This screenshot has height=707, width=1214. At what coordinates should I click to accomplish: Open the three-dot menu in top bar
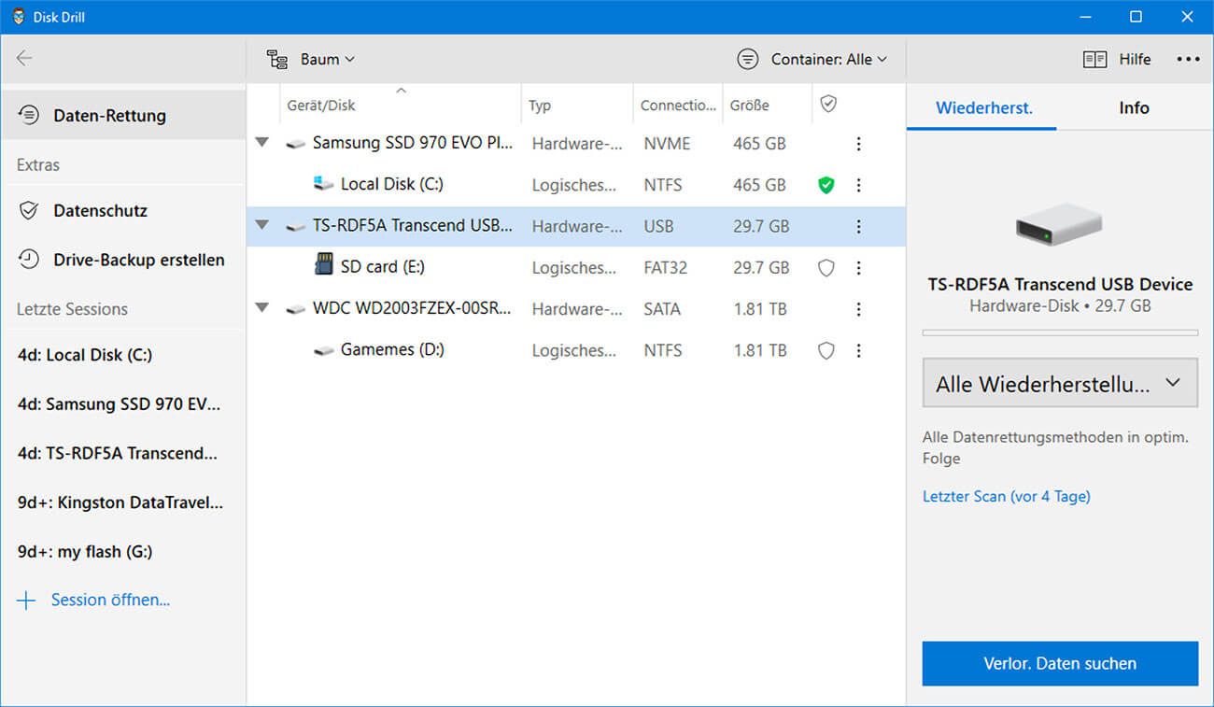click(1188, 59)
